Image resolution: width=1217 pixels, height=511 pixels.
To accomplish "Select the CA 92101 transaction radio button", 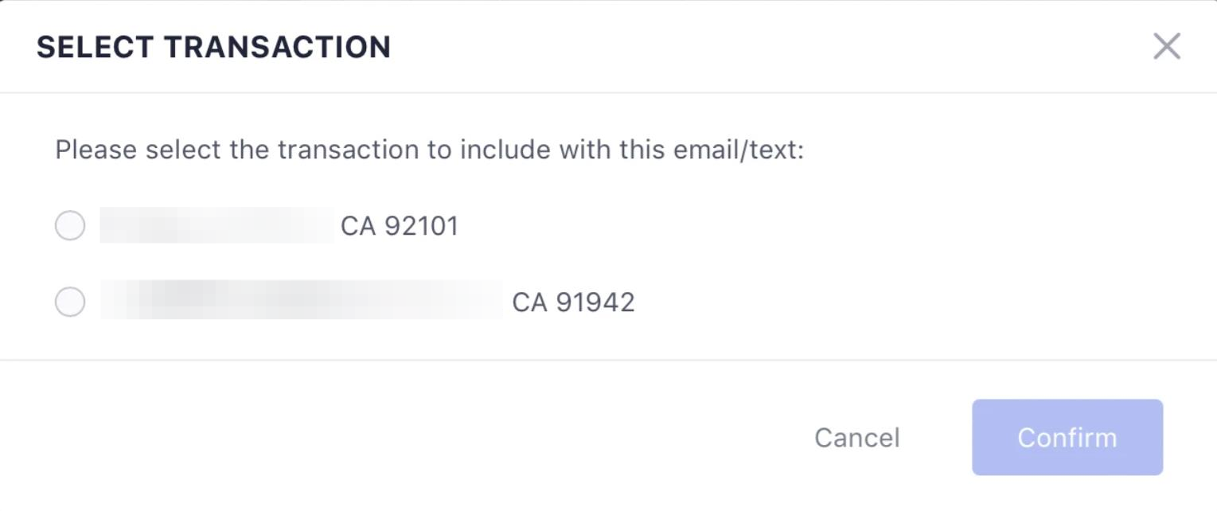I will click(x=70, y=226).
